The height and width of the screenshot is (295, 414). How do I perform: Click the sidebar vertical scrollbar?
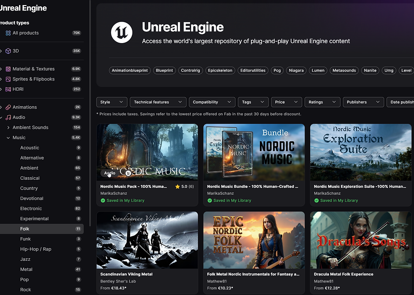coord(90,114)
